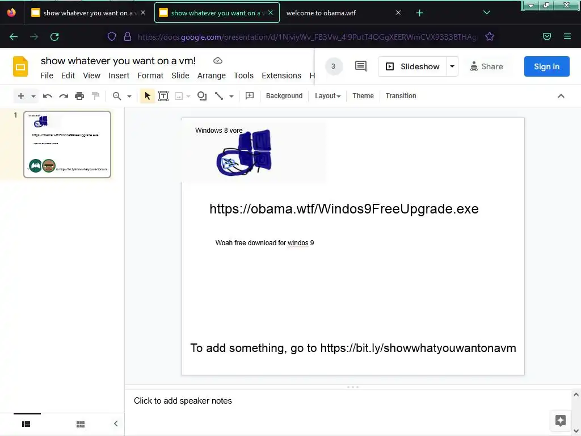The width and height of the screenshot is (581, 436).
Task: Click the paint format icon
Action: (x=95, y=96)
